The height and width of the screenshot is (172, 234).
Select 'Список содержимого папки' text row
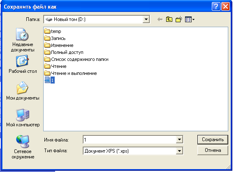(80, 59)
